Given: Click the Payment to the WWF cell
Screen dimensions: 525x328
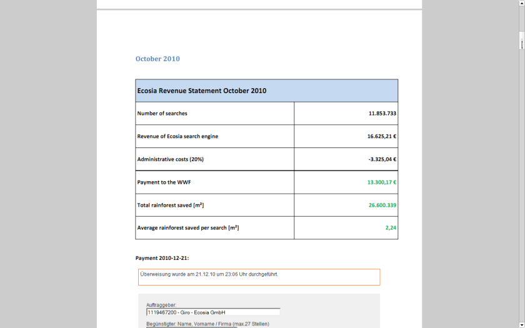Looking at the screenshot, I should [163, 182].
